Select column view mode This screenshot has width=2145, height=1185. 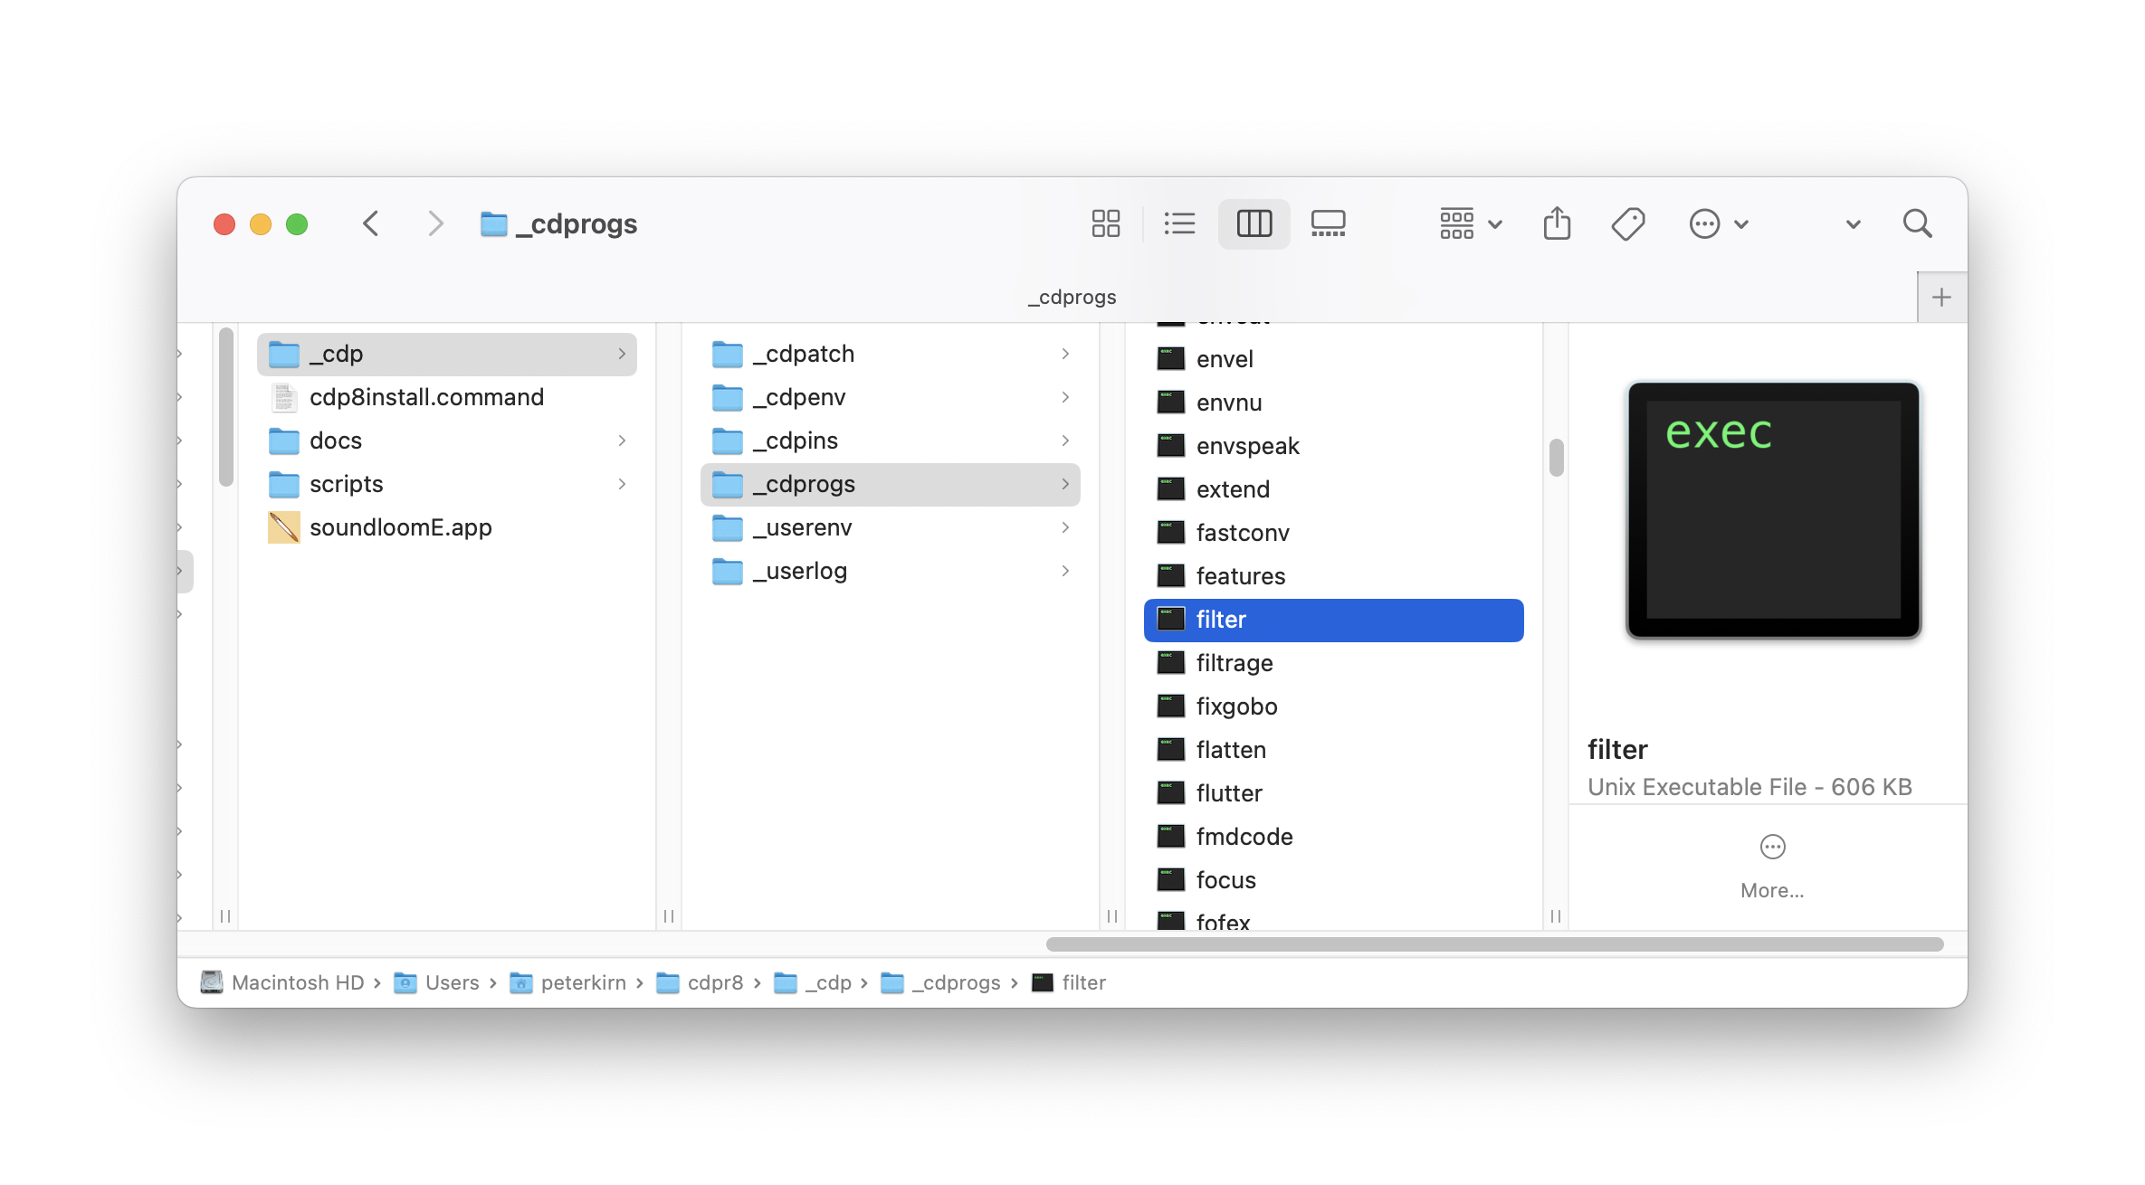coord(1254,223)
